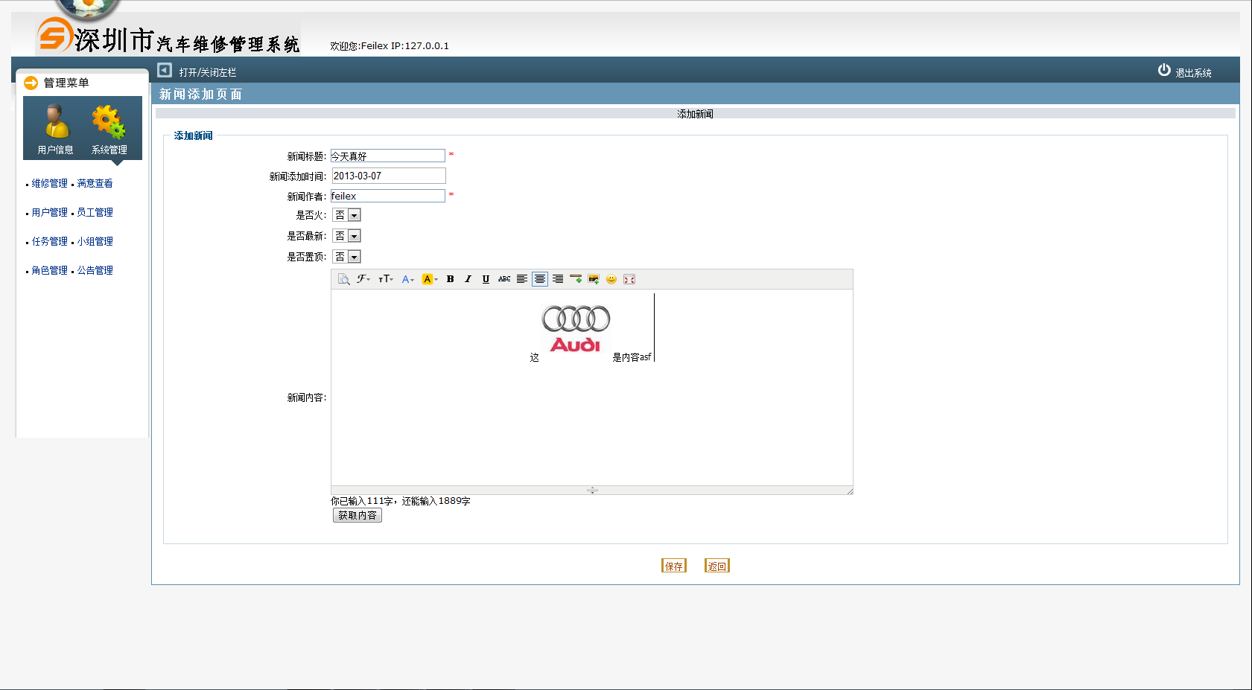
Task: Open 角色管理 menu link
Action: coord(50,270)
